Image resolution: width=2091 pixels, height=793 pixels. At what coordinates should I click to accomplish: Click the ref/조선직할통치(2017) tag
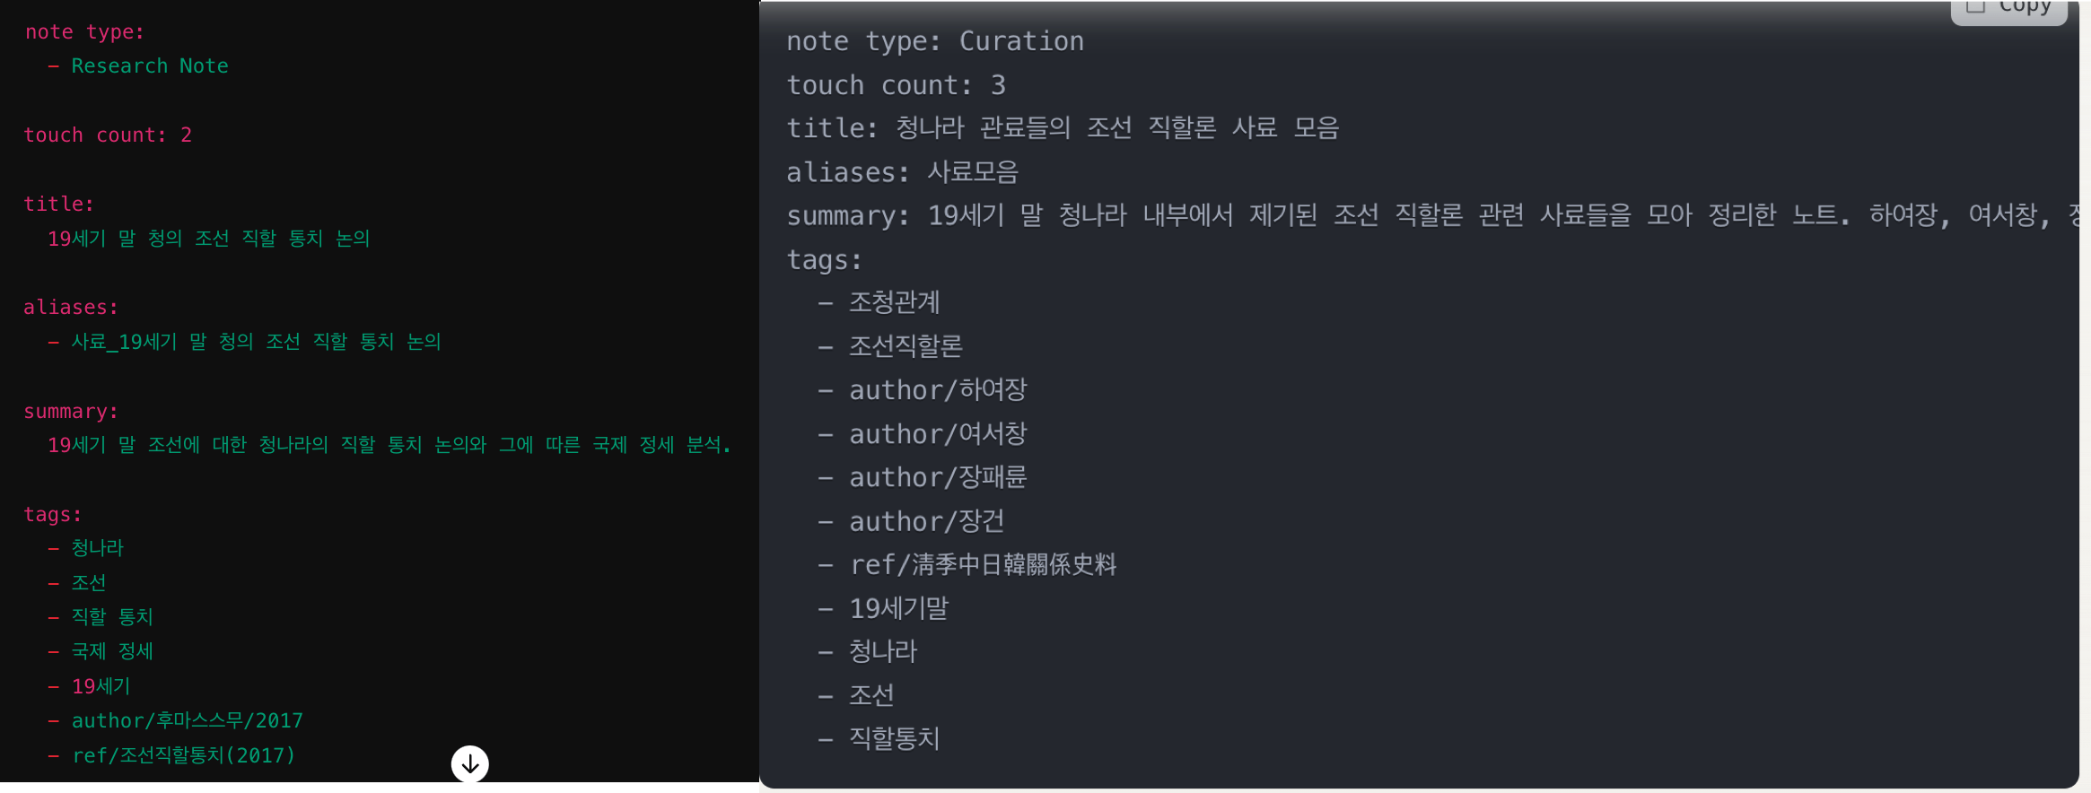click(183, 755)
